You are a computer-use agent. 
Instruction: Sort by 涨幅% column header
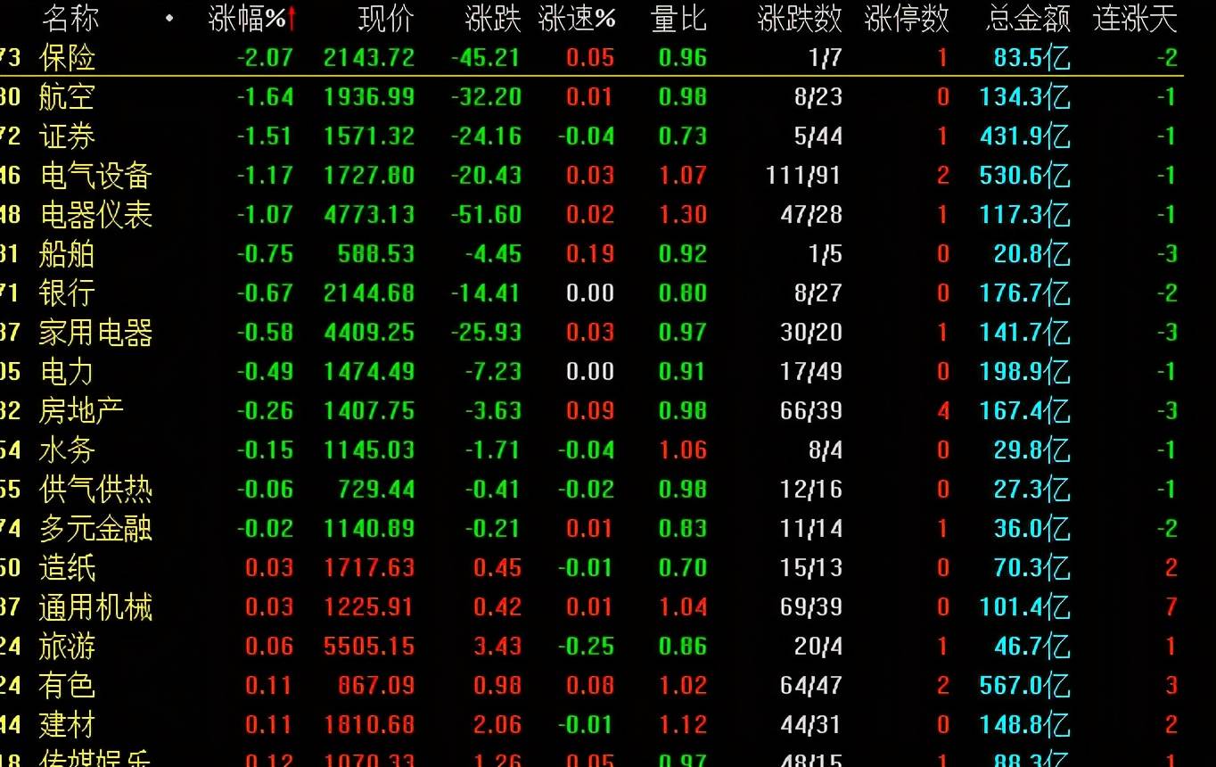[x=247, y=19]
